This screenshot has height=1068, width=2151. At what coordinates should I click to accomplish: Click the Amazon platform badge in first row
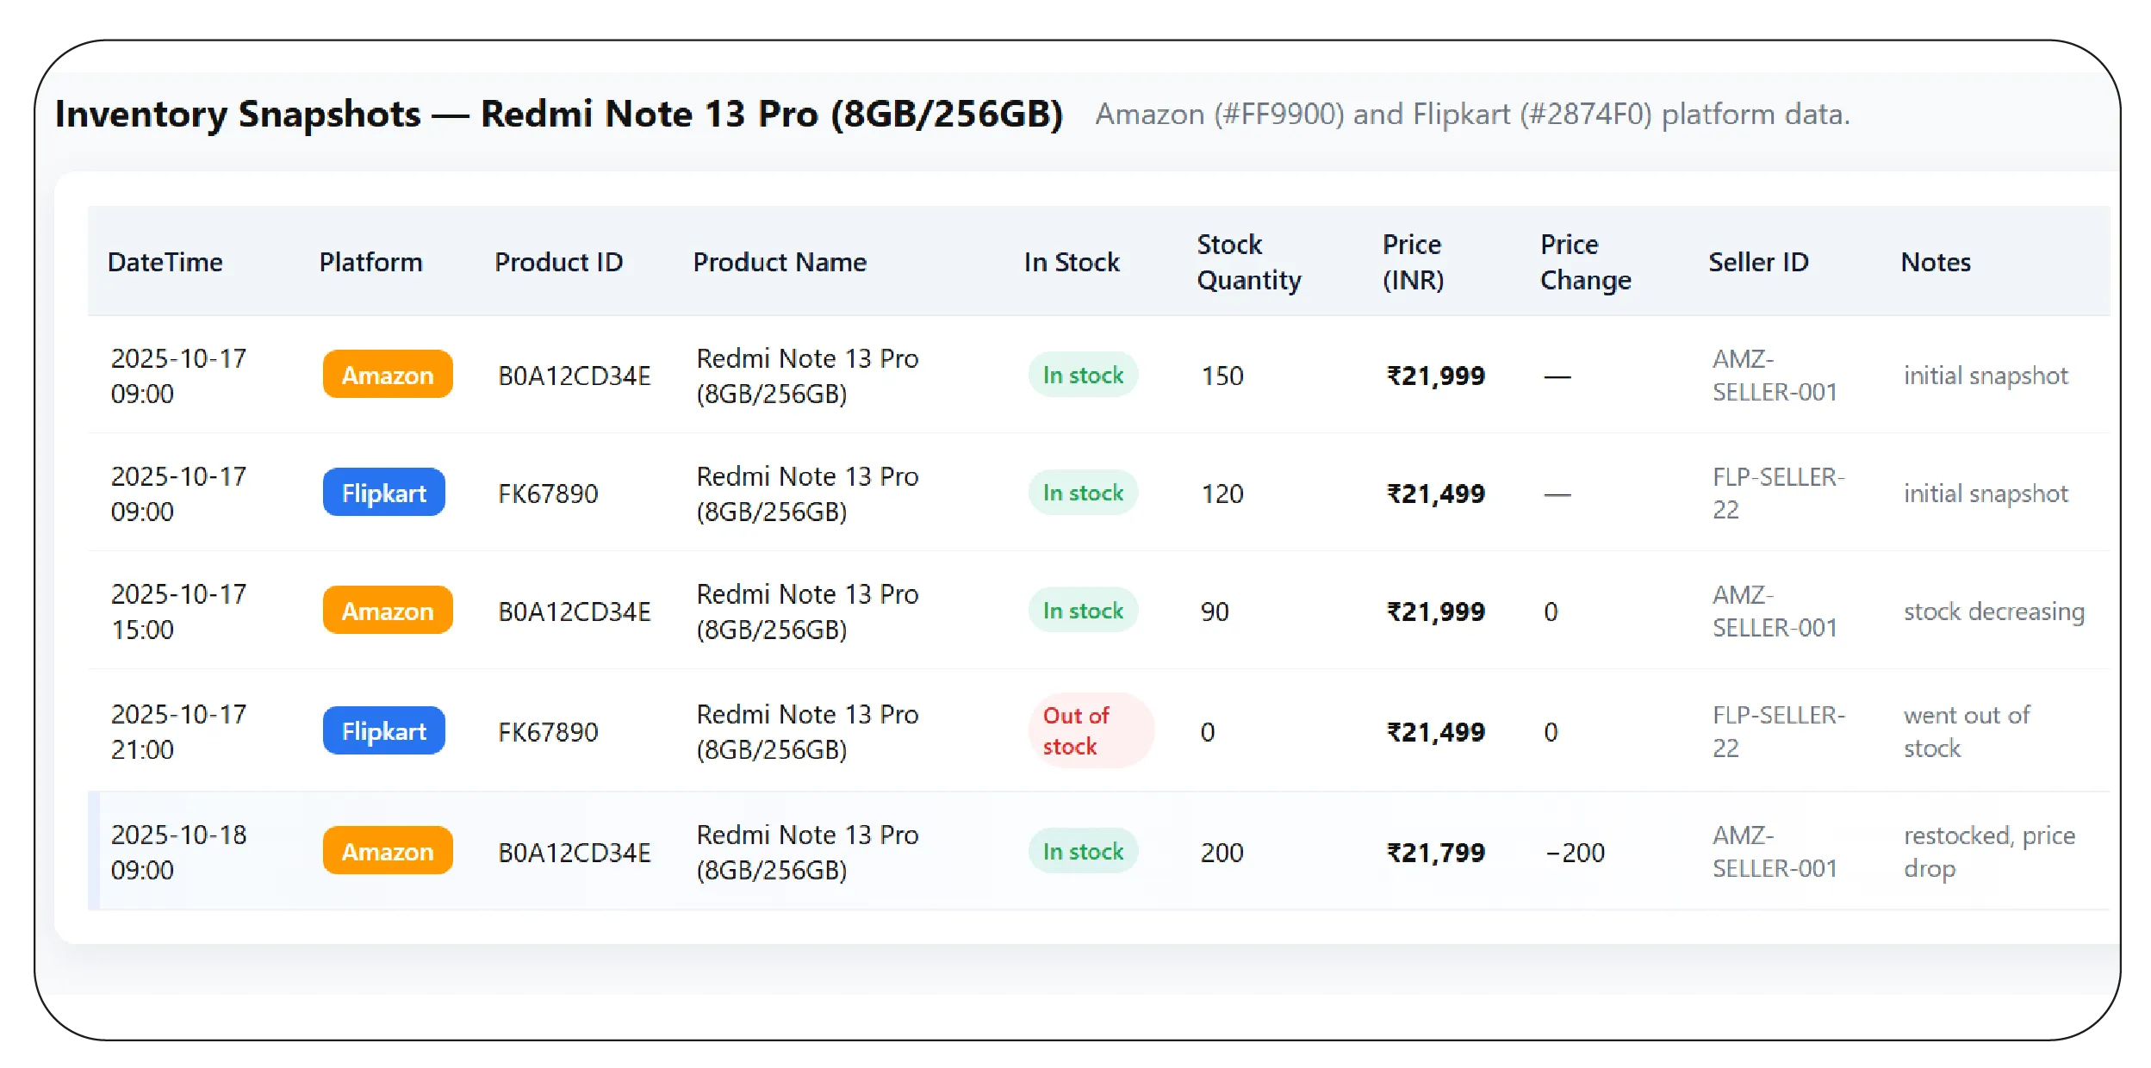click(x=386, y=375)
